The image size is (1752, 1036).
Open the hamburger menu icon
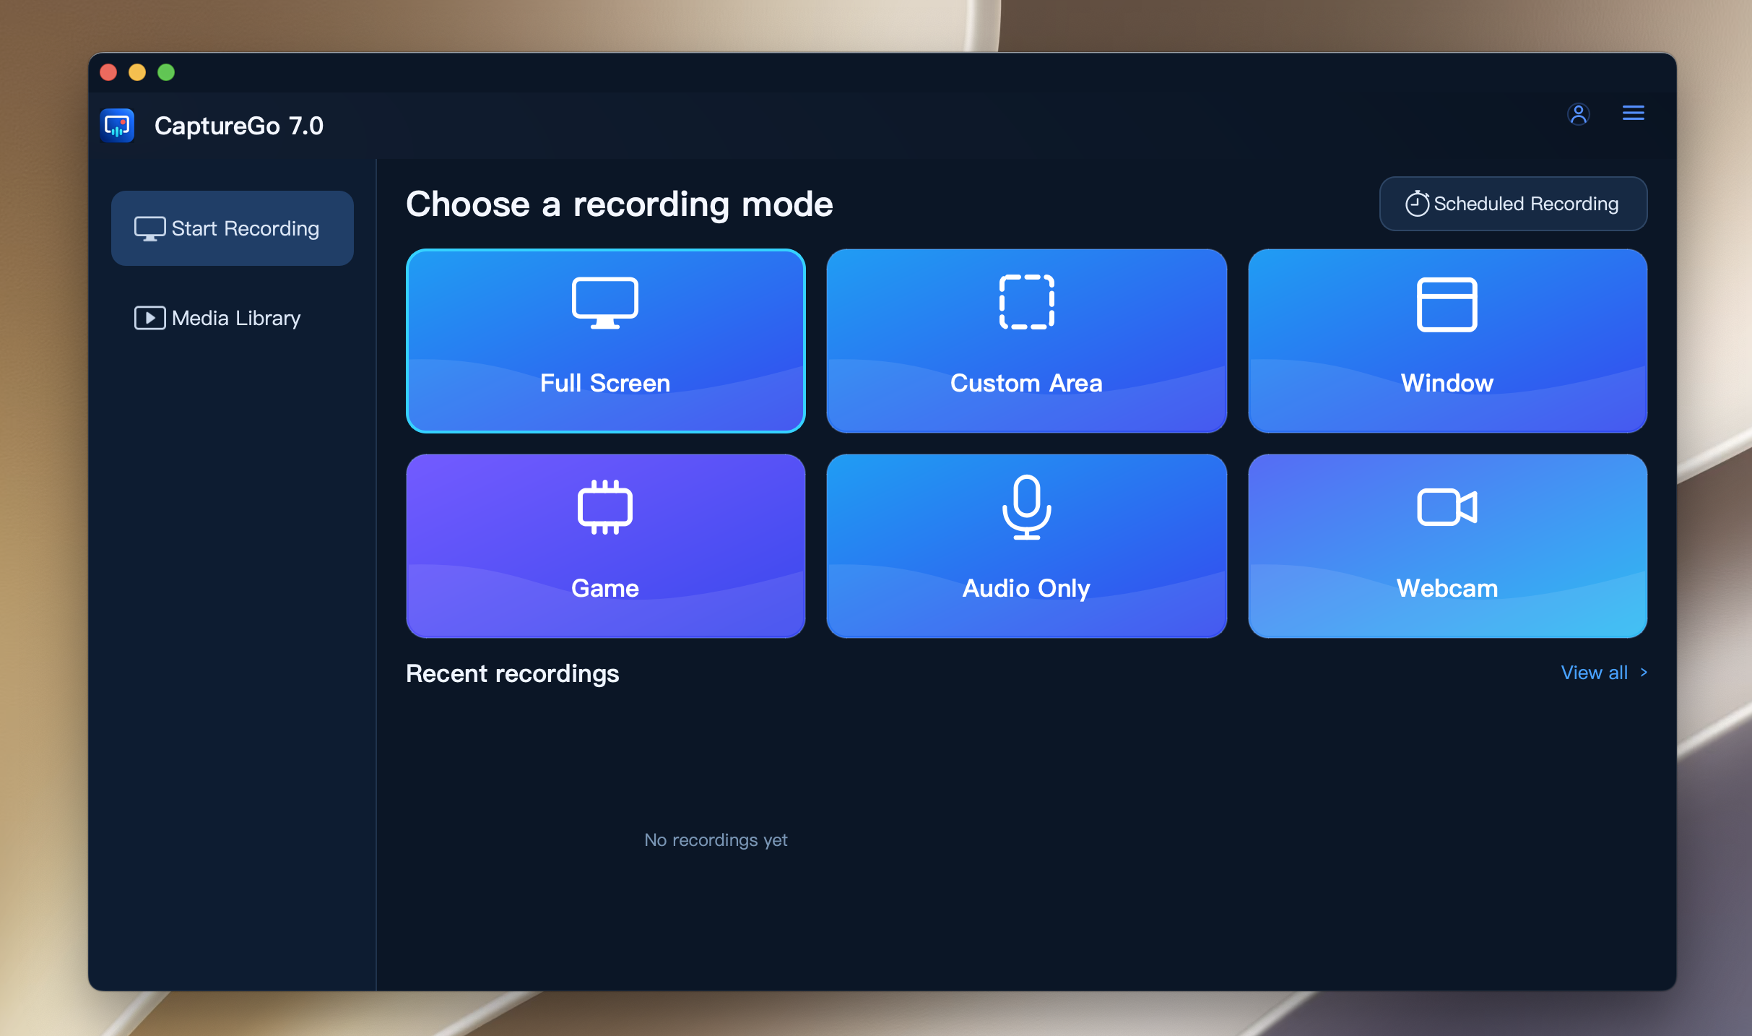tap(1633, 113)
